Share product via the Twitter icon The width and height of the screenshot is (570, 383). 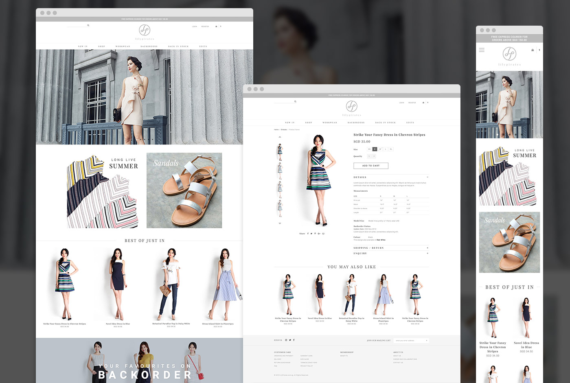[311, 234]
